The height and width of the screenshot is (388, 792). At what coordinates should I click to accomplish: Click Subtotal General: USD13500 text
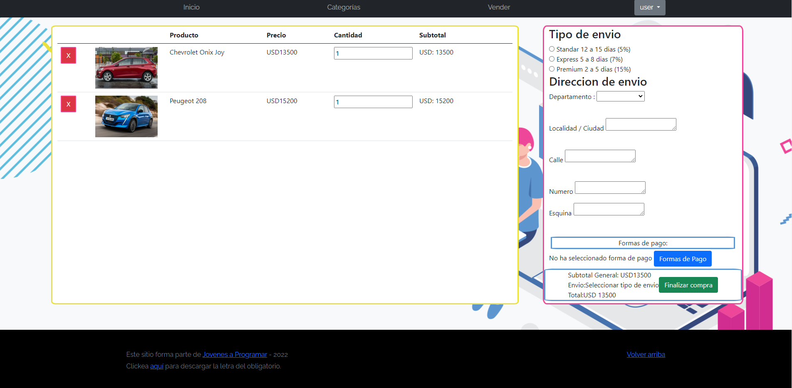609,275
